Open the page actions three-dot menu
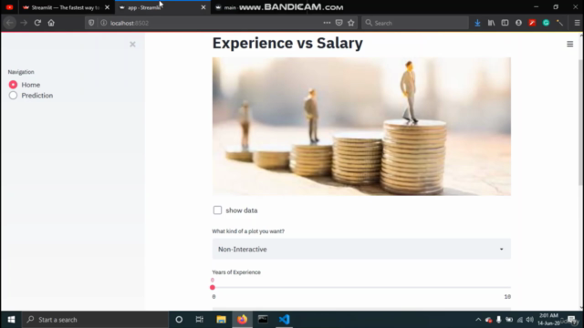This screenshot has width=584, height=328. pos(327,23)
